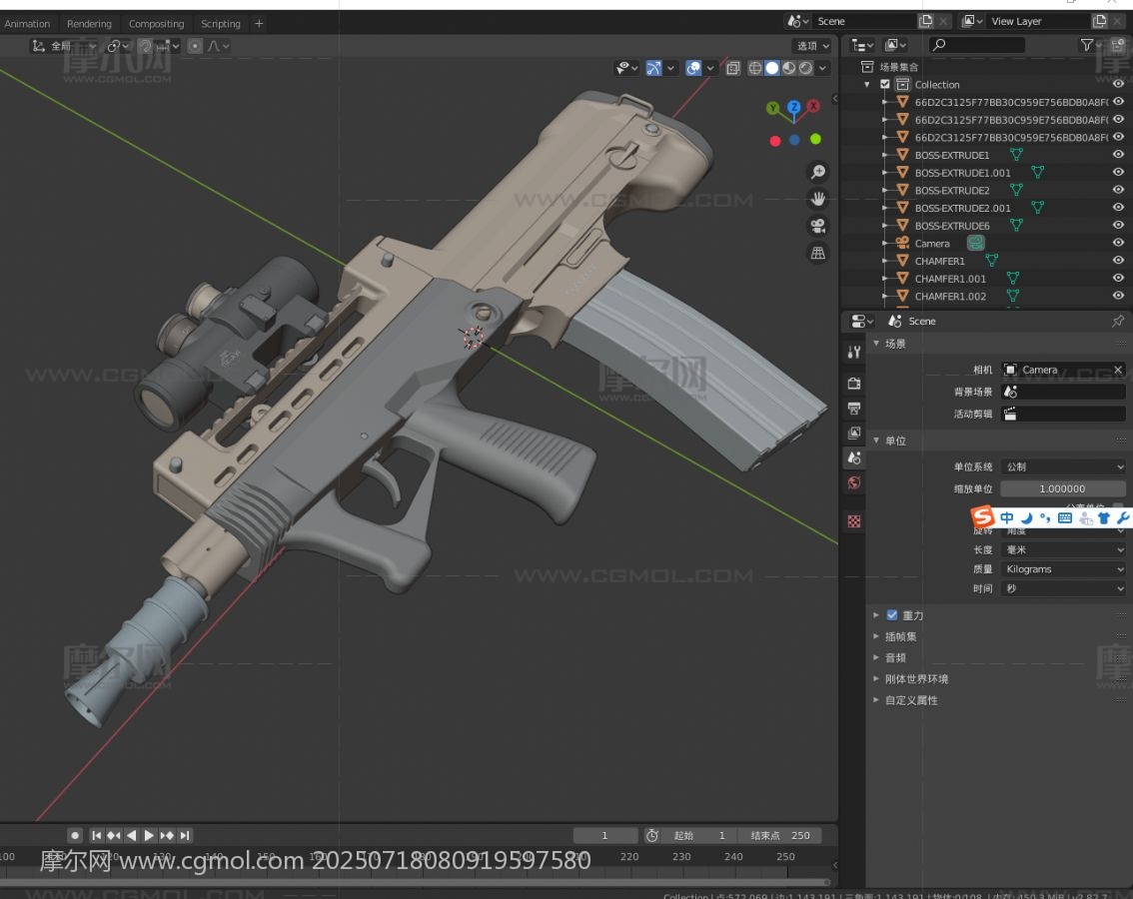Screen dimensions: 1133x899
Task: Open the World properties tab
Action: pos(854,482)
